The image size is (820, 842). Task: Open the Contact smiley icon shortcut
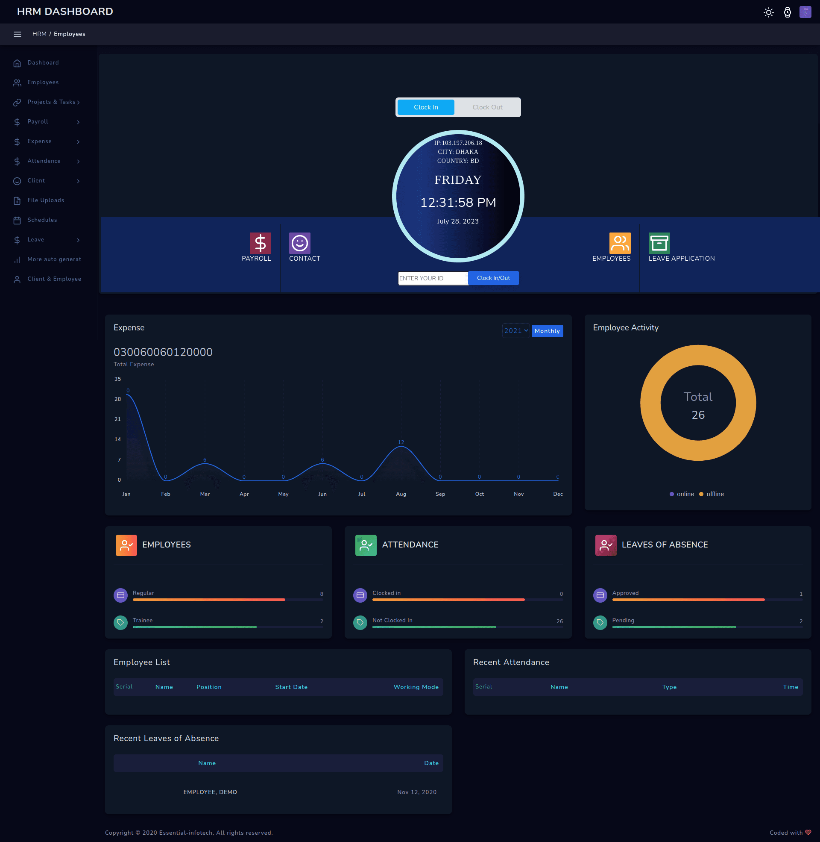[x=299, y=243]
